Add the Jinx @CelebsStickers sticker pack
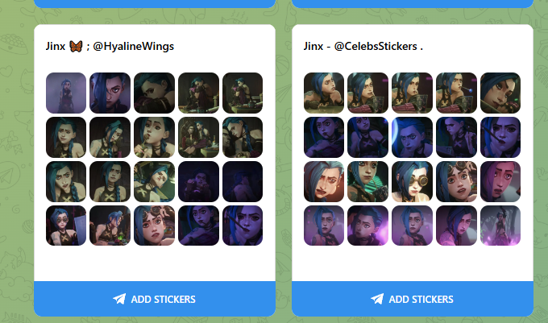Image resolution: width=548 pixels, height=323 pixels. pyautogui.click(x=413, y=299)
